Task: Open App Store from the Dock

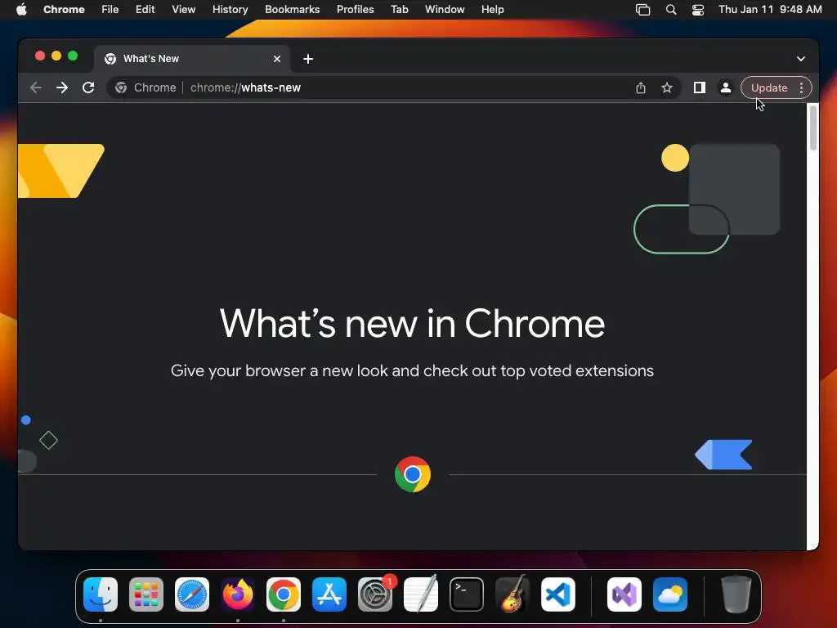Action: coord(329,594)
